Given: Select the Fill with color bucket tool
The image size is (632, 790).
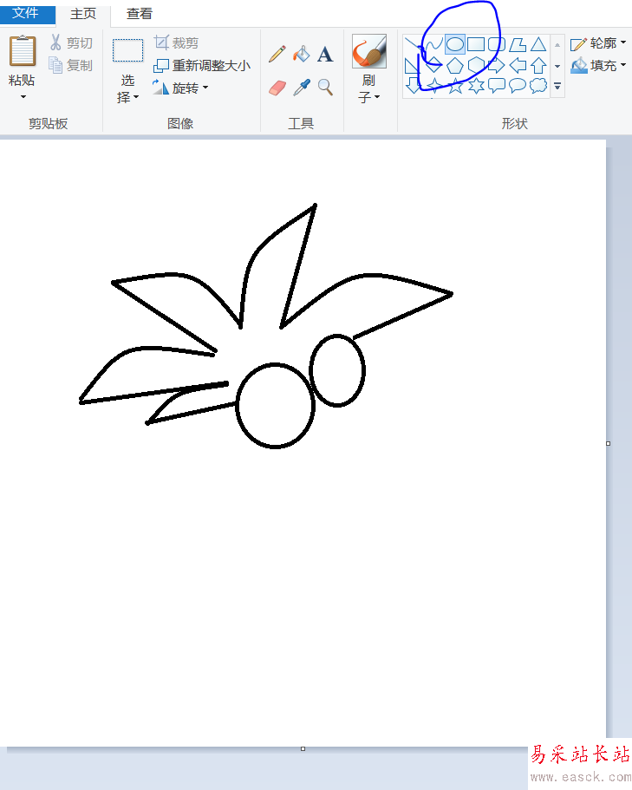Looking at the screenshot, I should click(x=301, y=54).
